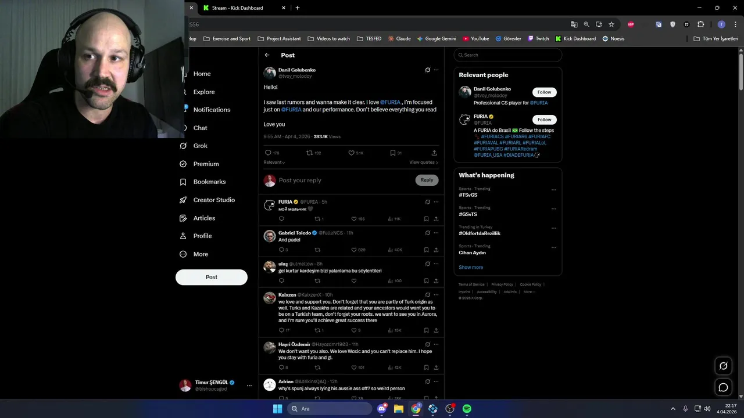
Task: Click Windows taskbar search box Ara
Action: point(330,409)
